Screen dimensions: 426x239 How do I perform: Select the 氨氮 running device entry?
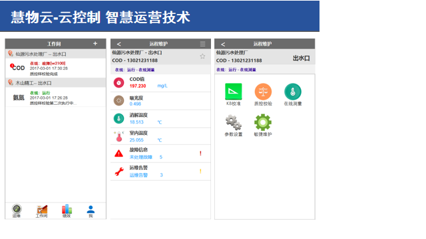(55, 98)
